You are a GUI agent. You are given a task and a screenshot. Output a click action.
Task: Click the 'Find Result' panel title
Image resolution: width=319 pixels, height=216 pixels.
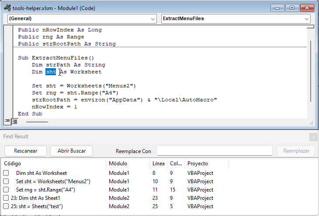(x=16, y=136)
